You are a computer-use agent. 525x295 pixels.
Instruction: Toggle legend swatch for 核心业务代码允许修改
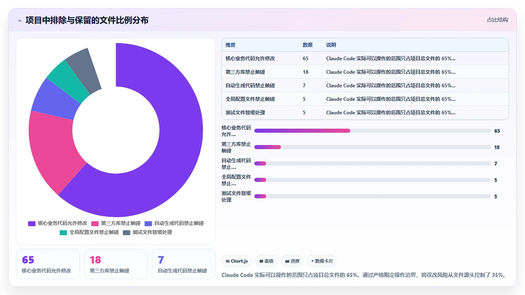32,223
